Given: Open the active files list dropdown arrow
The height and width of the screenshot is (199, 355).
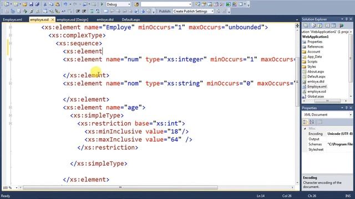Looking at the screenshot, I should coord(297,20).
